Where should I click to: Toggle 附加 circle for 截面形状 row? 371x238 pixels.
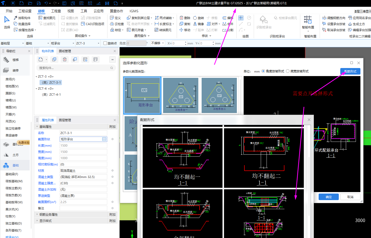(113, 139)
